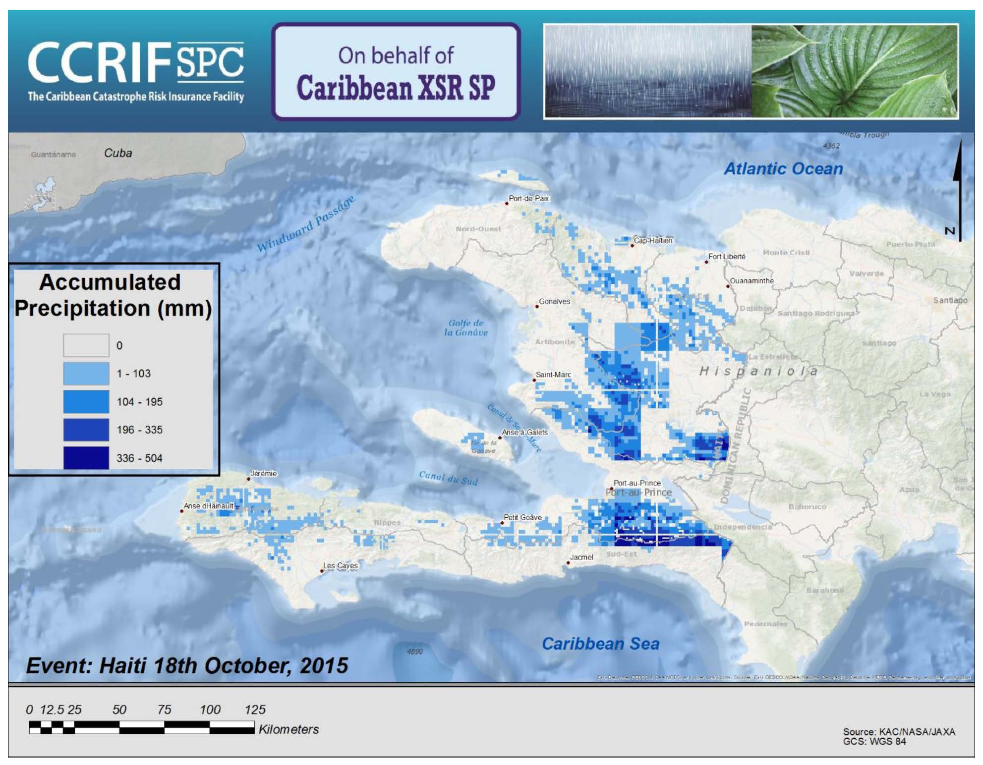
Task: Click the 'Kilometers' scale unit label
Action: click(x=289, y=729)
